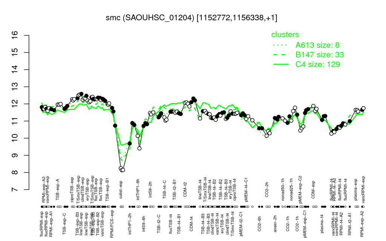Click the CDM-exp x-axis label
Screen dimensions: 386x241
313,189
